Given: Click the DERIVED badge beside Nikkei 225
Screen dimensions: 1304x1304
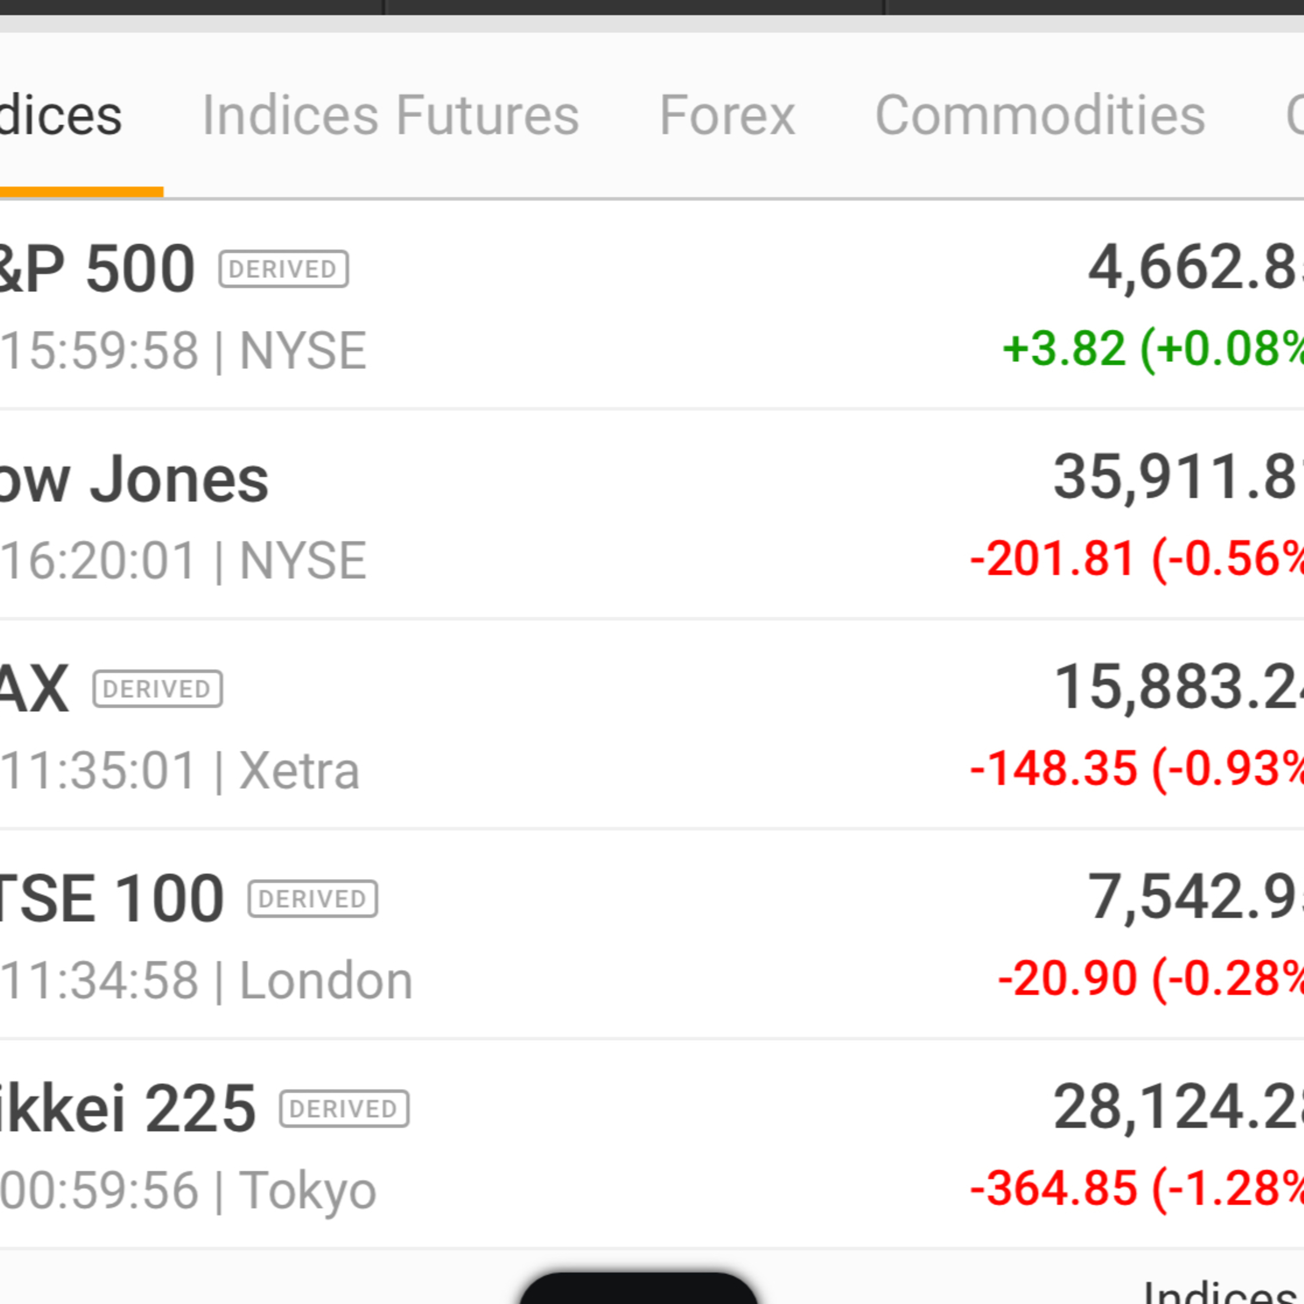Looking at the screenshot, I should [344, 1109].
